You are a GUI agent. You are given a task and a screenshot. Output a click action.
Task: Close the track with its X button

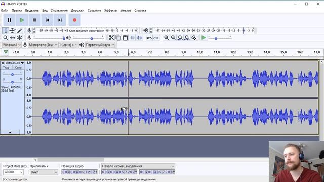point(3,63)
